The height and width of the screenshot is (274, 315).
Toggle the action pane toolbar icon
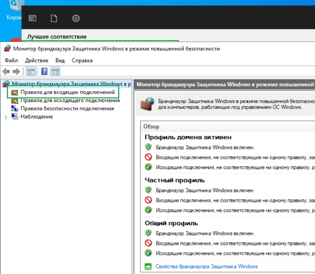click(55, 72)
